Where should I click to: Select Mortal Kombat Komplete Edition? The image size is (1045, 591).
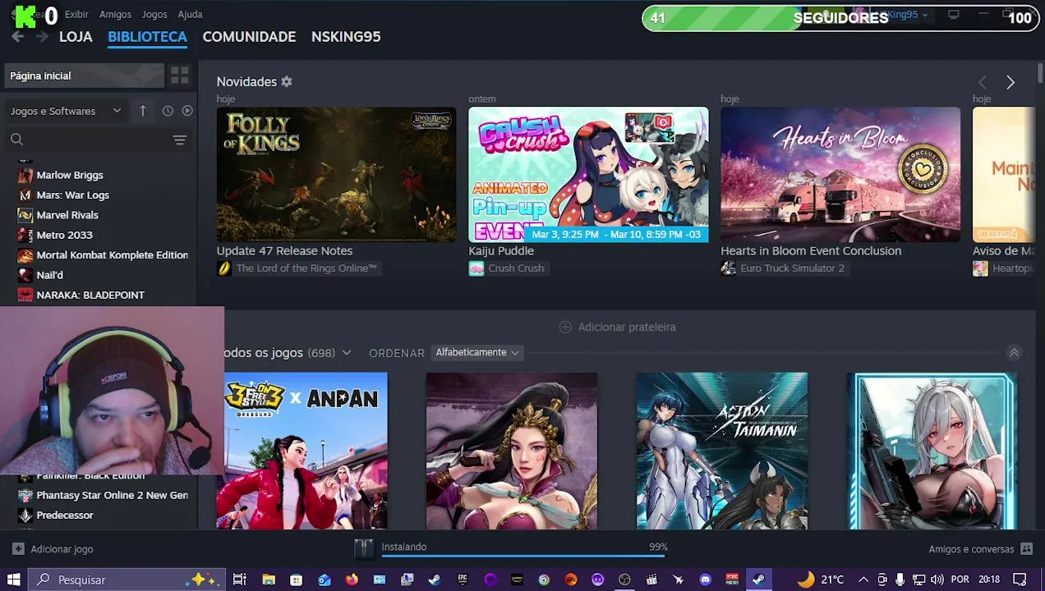coord(112,255)
